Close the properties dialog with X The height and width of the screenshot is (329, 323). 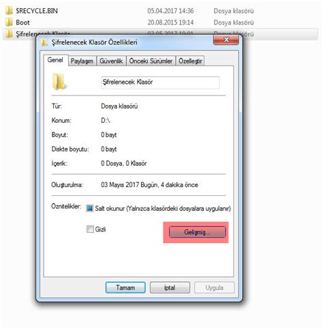click(x=226, y=40)
